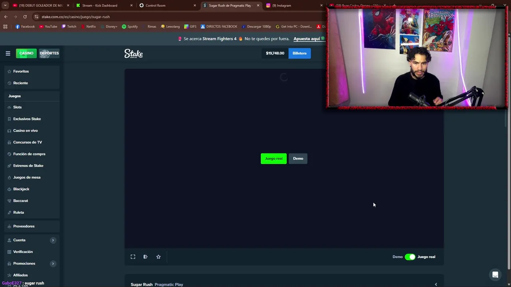Viewport: 511px width, 287px height.
Task: Open Favoritos in sidebar
Action: click(32, 71)
